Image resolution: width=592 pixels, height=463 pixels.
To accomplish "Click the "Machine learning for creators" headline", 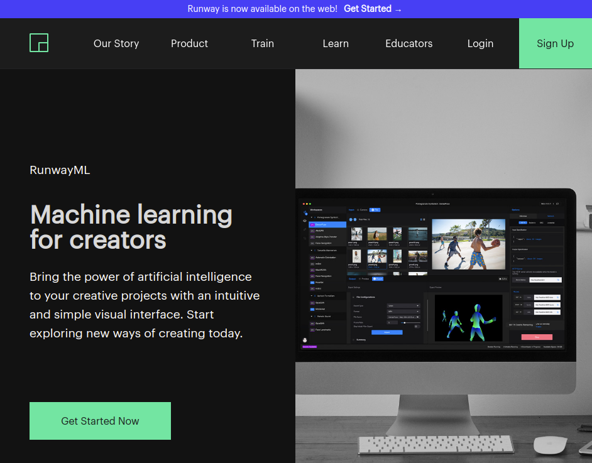I will (x=131, y=227).
